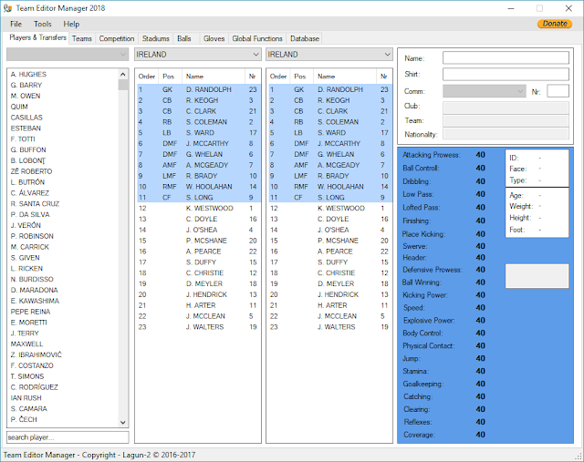Open the Database tab

[x=305, y=38]
